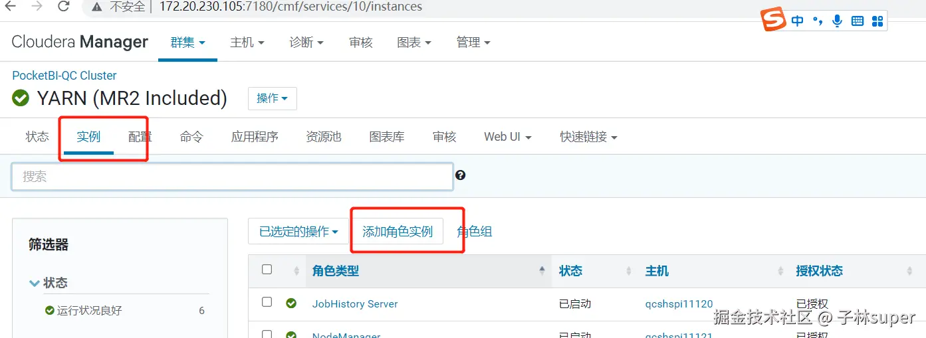
Task: Switch to the 应用程序 tab
Action: point(255,137)
